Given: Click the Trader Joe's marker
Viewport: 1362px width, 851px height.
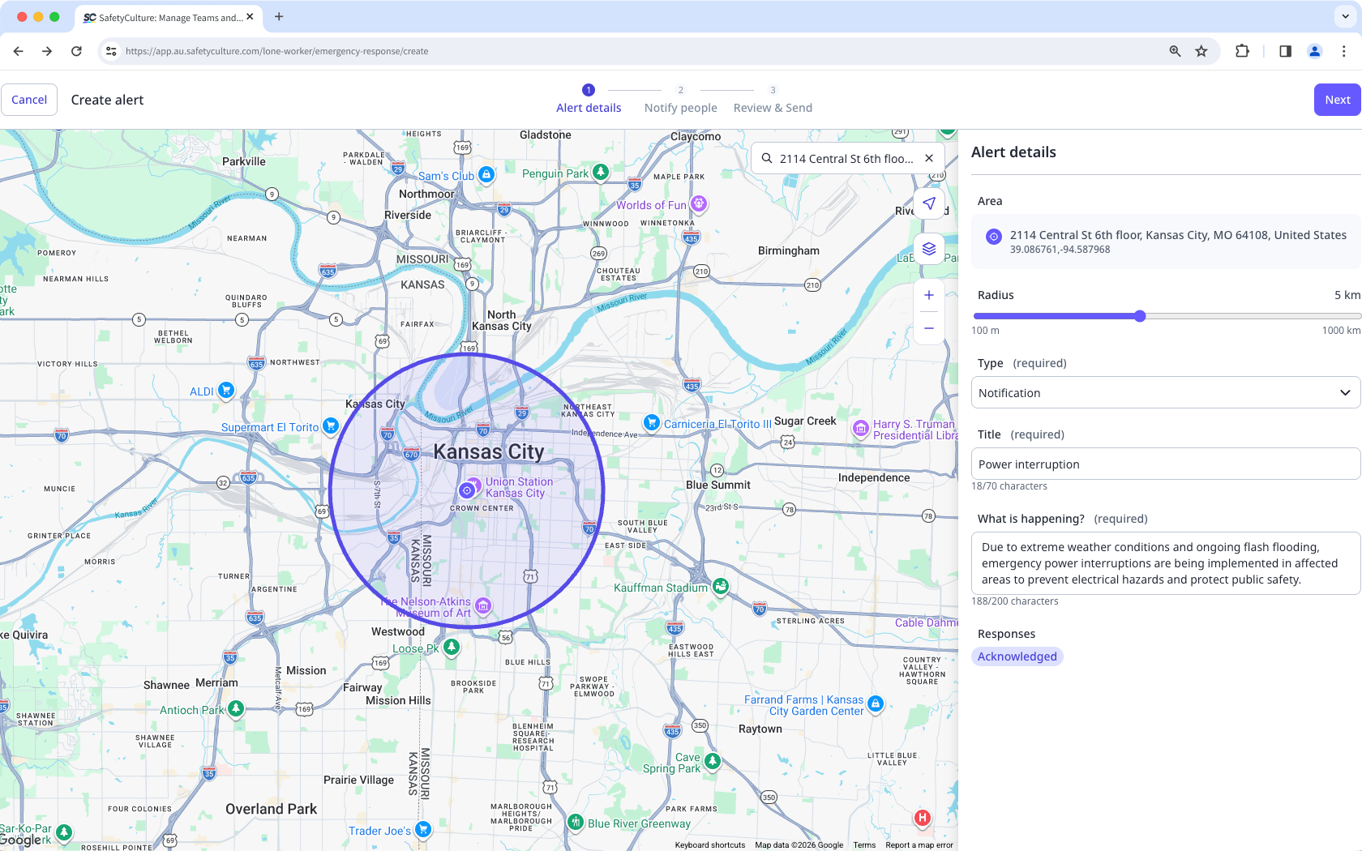Looking at the screenshot, I should point(422,829).
